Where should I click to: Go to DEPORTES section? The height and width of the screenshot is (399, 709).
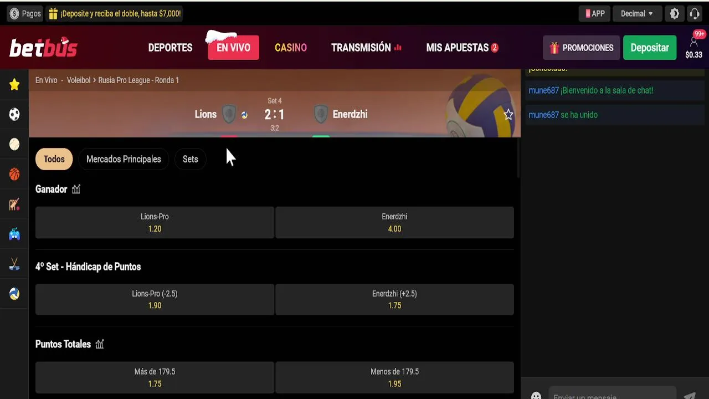coord(170,48)
